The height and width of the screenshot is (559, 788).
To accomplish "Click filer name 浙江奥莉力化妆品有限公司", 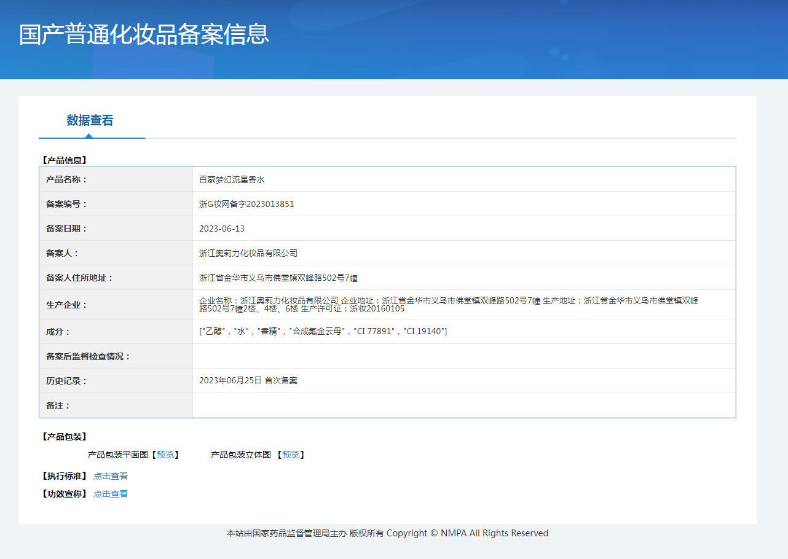I will [x=248, y=253].
